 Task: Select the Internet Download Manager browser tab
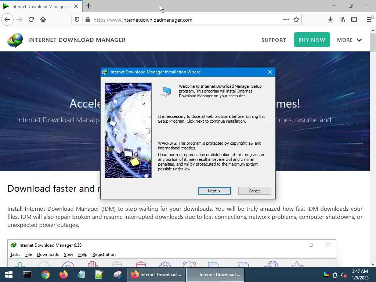coord(41,6)
